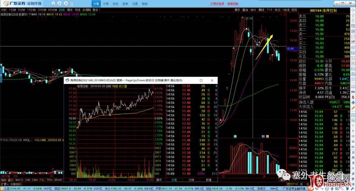The width and height of the screenshot is (356, 191).
Task: Switch popup to the 分钟 tab
Action: pyautogui.click(x=191, y=180)
